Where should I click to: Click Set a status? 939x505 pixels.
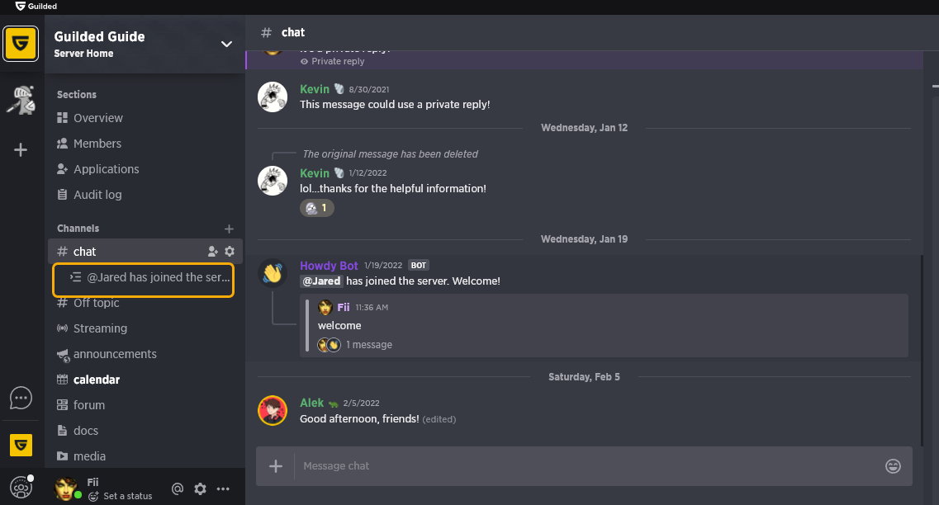127,496
